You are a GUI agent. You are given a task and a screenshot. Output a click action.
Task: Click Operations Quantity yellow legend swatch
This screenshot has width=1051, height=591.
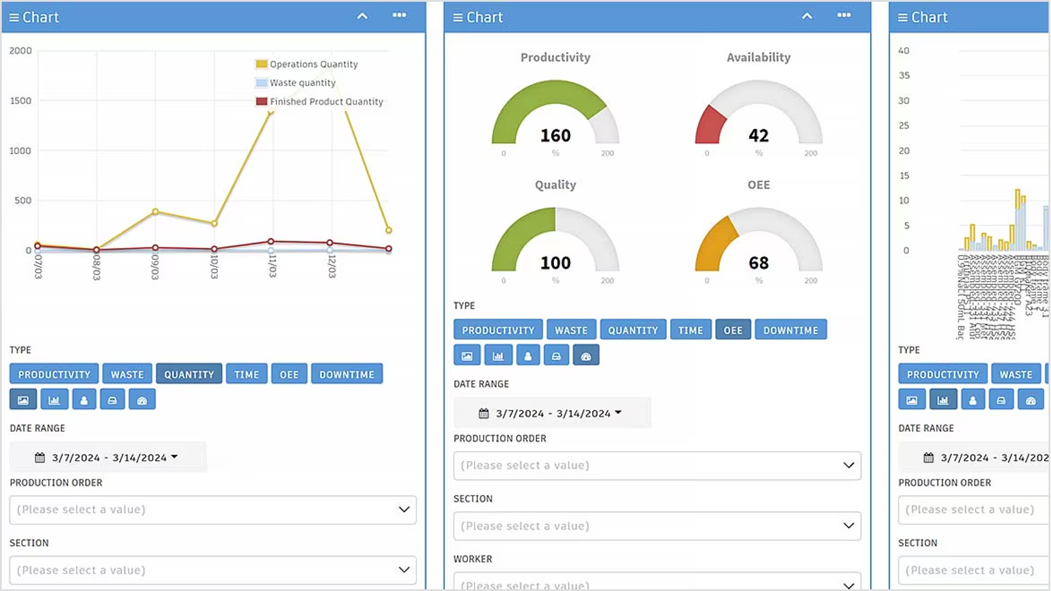[x=261, y=64]
